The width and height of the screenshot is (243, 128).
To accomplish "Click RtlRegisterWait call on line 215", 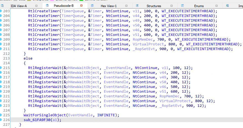I will click(45, 68).
